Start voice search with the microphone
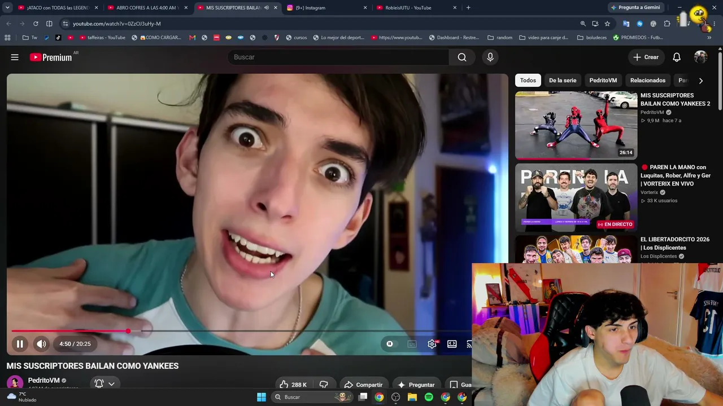This screenshot has height=406, width=723. click(x=490, y=57)
